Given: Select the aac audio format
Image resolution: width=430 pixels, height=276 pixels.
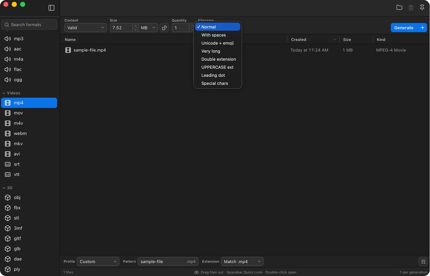Looking at the screenshot, I should click(x=29, y=49).
